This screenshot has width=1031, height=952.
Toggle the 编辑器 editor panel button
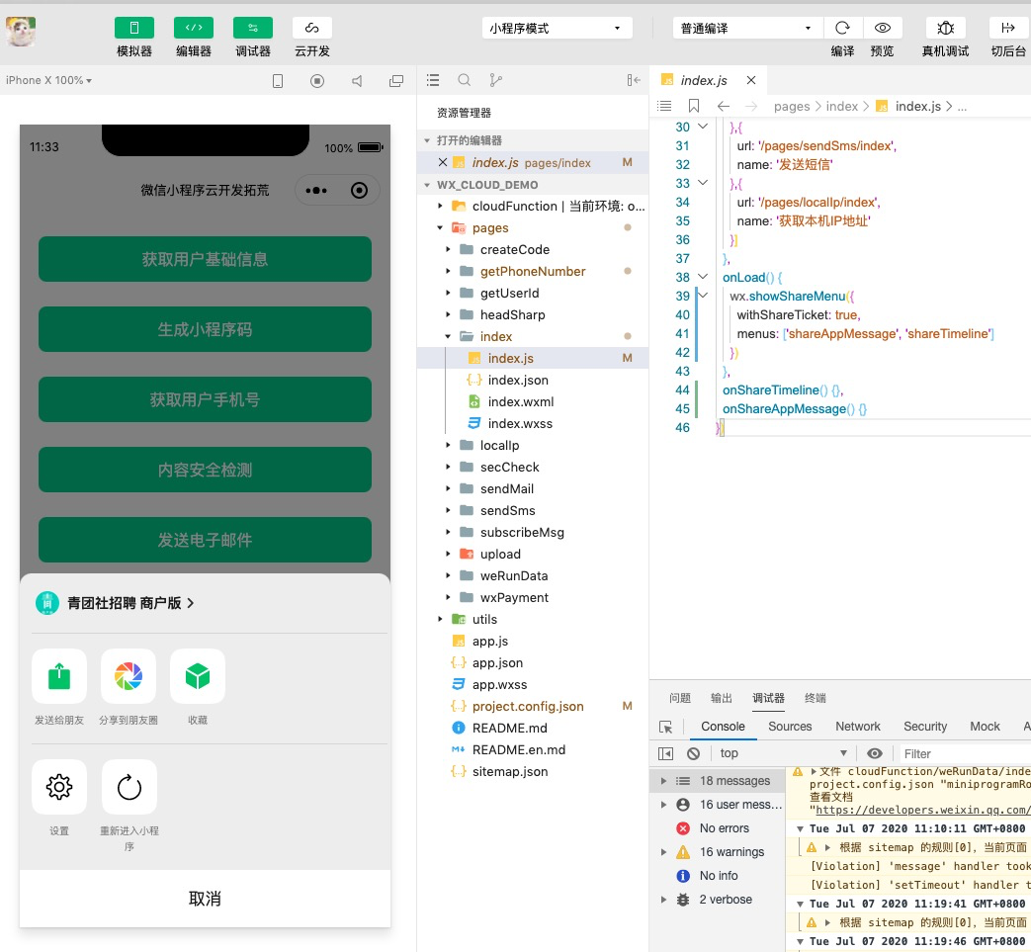[x=194, y=29]
